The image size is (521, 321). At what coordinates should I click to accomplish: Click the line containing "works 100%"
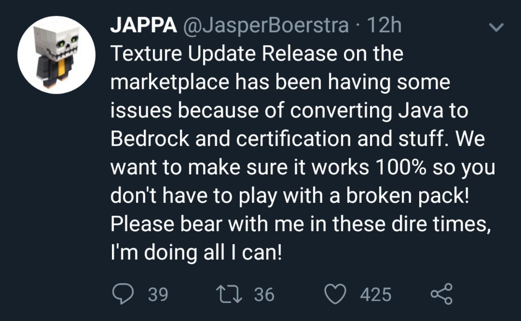pyautogui.click(x=303, y=168)
